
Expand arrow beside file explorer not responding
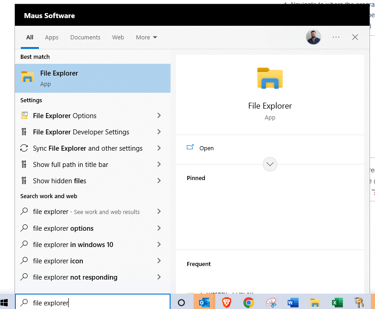point(159,277)
